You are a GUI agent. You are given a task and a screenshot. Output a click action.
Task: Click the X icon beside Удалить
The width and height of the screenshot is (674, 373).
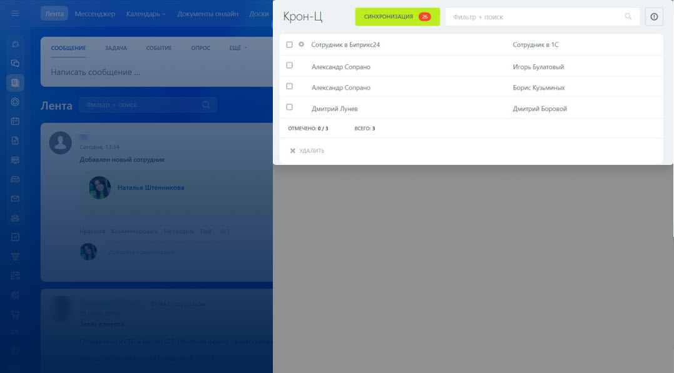click(x=293, y=151)
